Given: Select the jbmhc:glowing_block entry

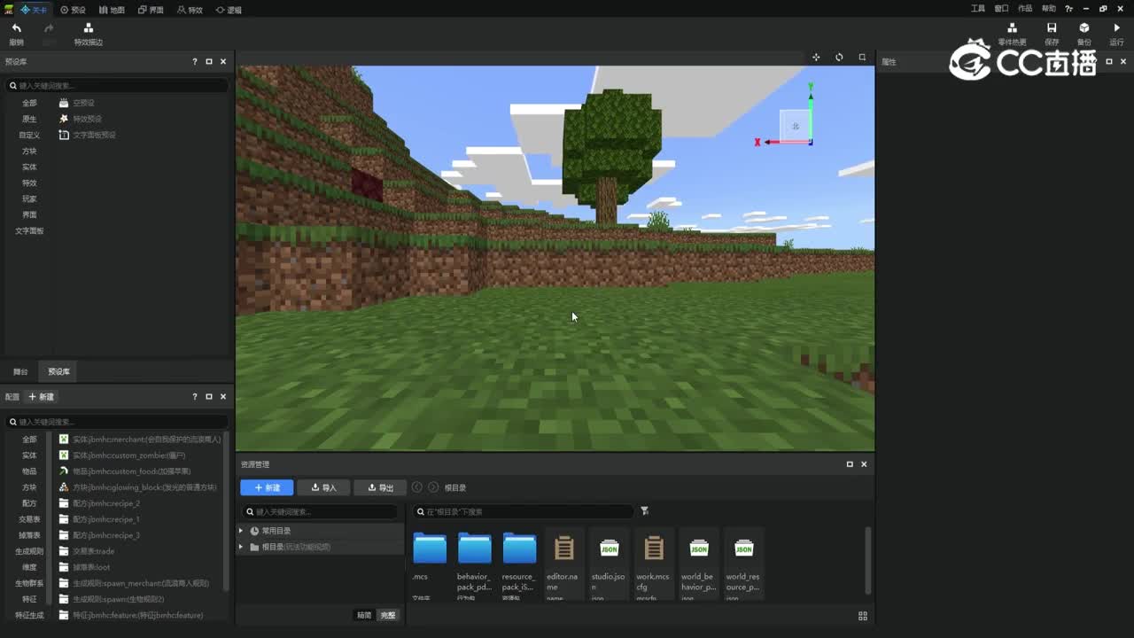Looking at the screenshot, I should click(x=137, y=487).
